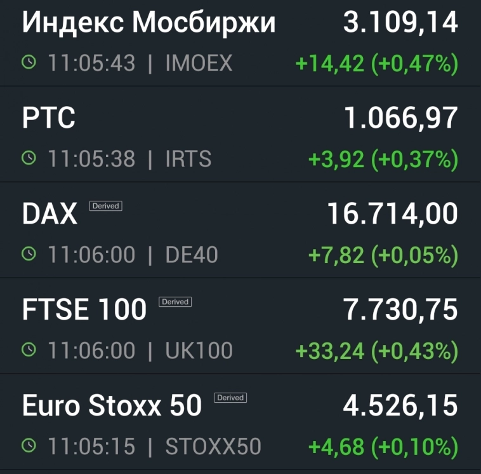Click the FTSE 100 change +33,24 (+0,43%)

pyautogui.click(x=377, y=351)
